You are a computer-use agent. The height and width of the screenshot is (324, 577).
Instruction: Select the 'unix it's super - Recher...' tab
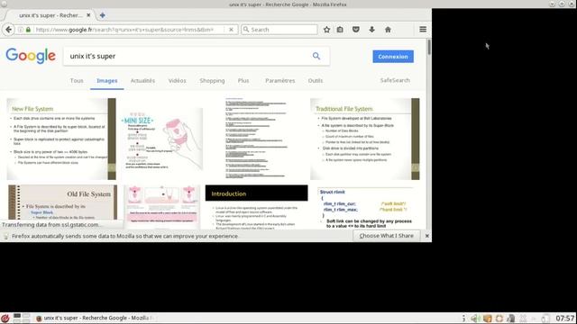click(50, 15)
